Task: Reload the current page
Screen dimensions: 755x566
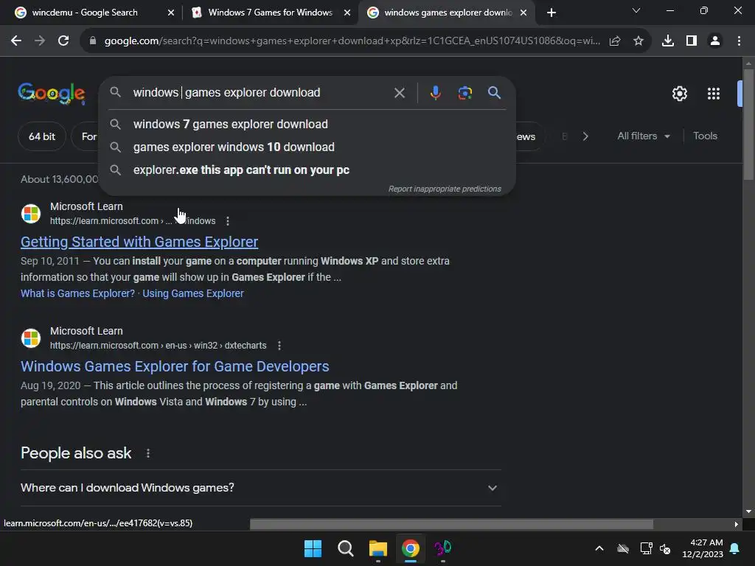Action: (63, 41)
